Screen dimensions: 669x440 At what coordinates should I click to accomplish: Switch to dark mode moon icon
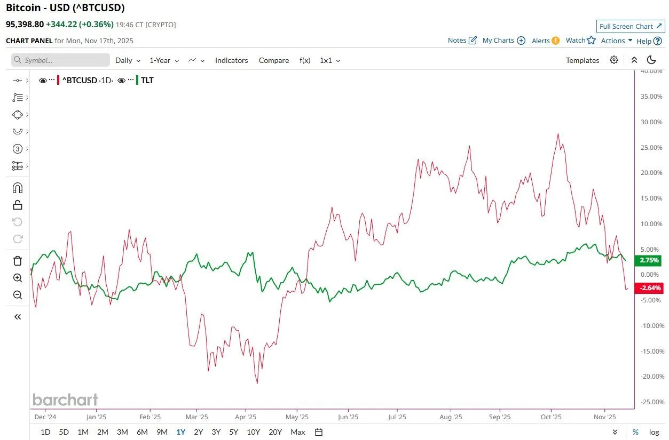651,60
